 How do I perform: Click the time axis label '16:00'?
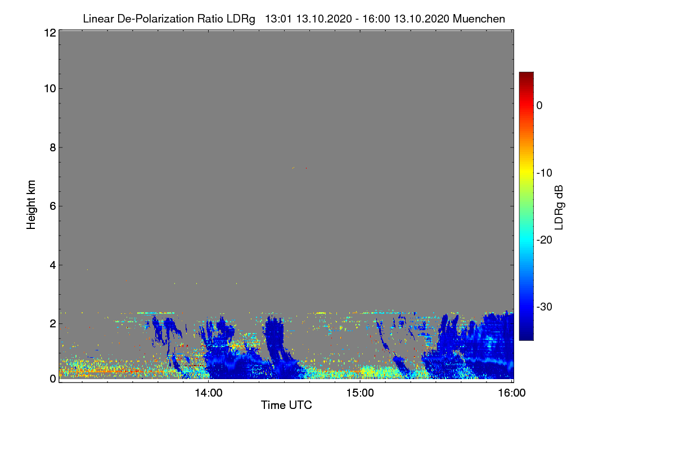tap(512, 393)
